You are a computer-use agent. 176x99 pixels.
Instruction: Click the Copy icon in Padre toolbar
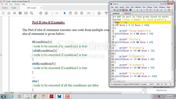tap(144, 10)
